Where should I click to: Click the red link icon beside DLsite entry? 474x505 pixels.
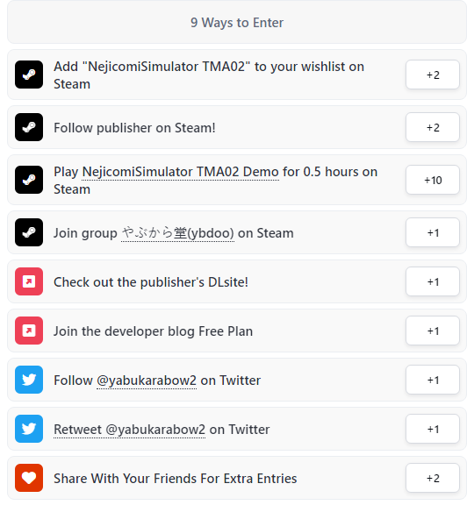click(x=29, y=281)
